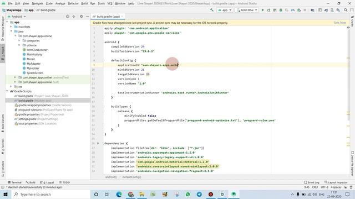This screenshot has width=355, height=199.
Task: Open the Android project view dropdown
Action: pyautogui.click(x=17, y=17)
